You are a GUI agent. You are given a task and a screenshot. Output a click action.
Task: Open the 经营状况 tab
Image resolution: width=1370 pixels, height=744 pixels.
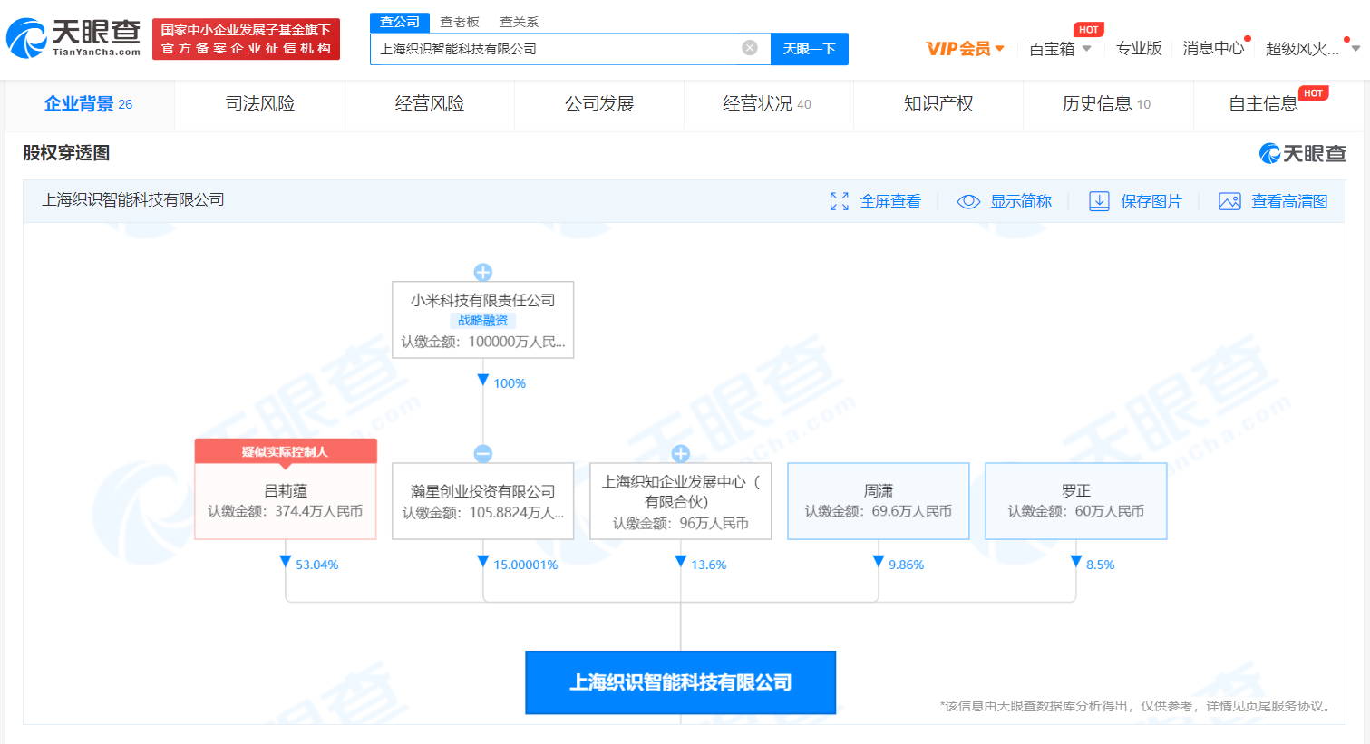(767, 104)
